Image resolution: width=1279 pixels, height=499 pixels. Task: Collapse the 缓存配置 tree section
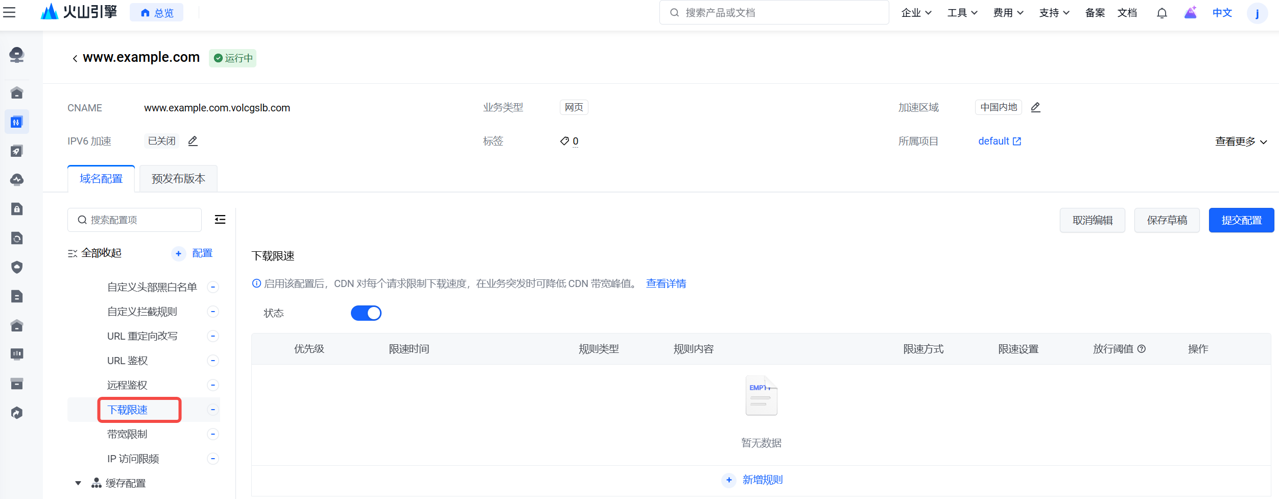78,483
